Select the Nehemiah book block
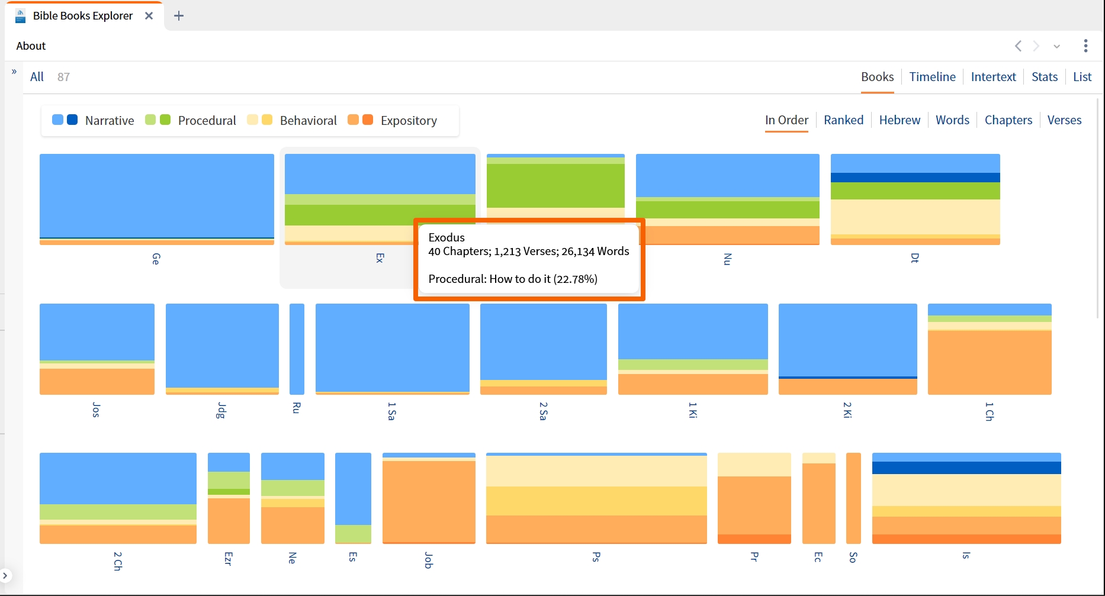This screenshot has height=596, width=1105. pos(293,498)
